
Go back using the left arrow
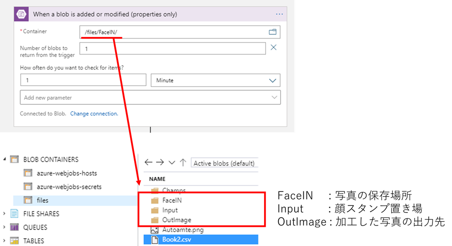coord(148,162)
